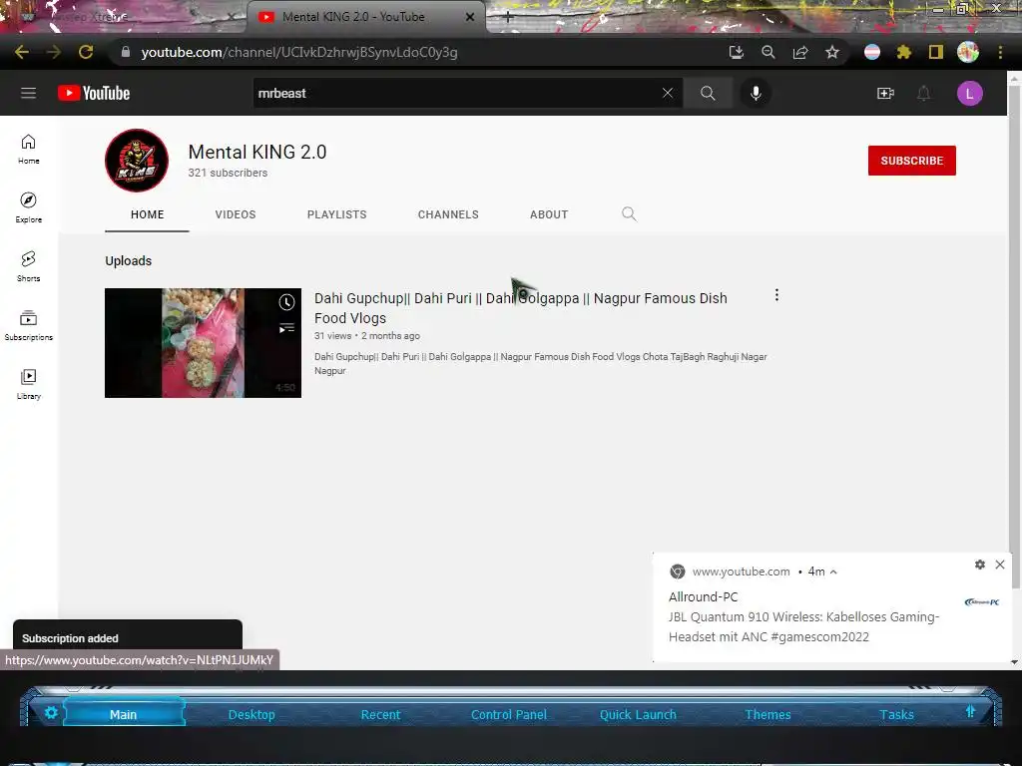Open launcher bar settings gear

(x=51, y=712)
